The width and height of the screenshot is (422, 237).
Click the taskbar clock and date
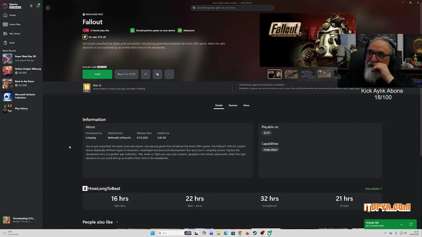(413, 233)
